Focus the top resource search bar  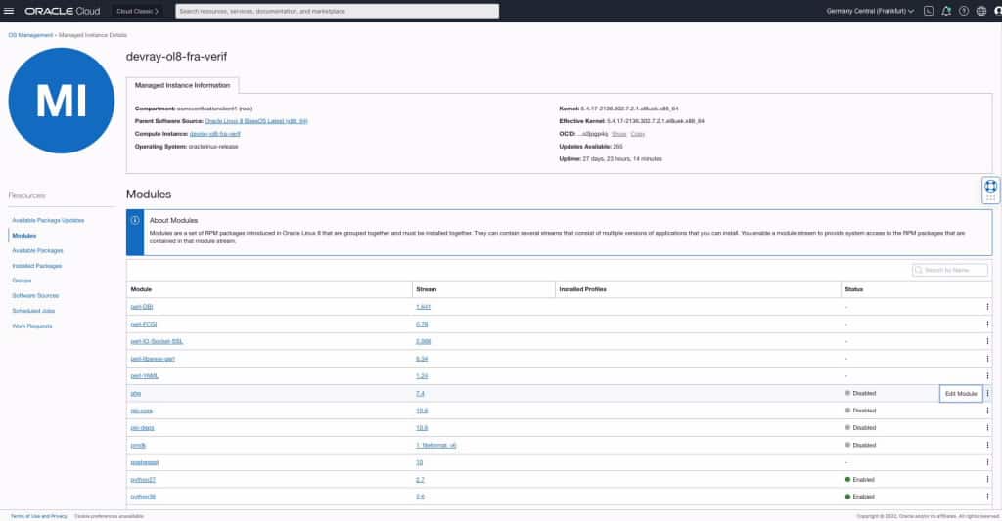tap(337, 11)
